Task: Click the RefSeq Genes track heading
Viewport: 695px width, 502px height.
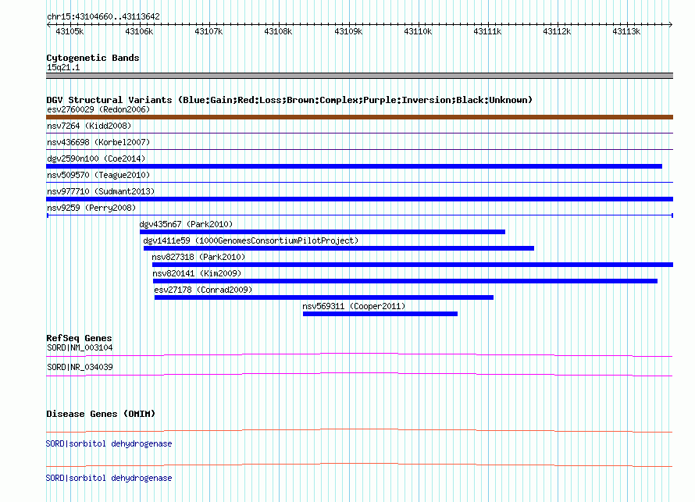Action: click(x=79, y=338)
